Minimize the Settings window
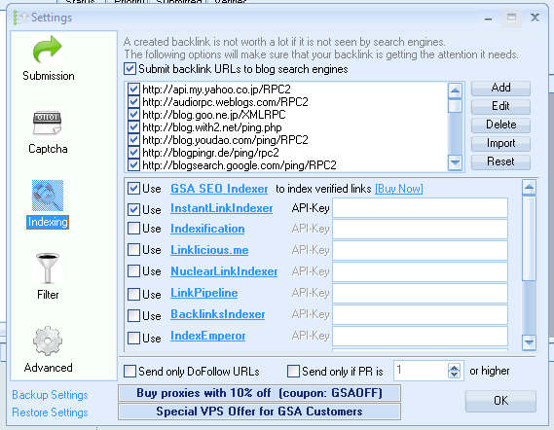This screenshot has height=430, width=554. [489, 18]
